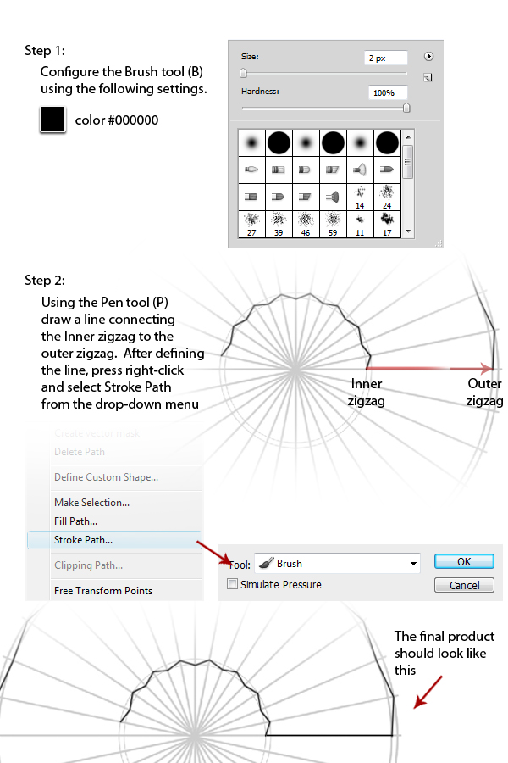Choose Stroke Path from context menu
This screenshot has height=763, width=508.
click(83, 539)
